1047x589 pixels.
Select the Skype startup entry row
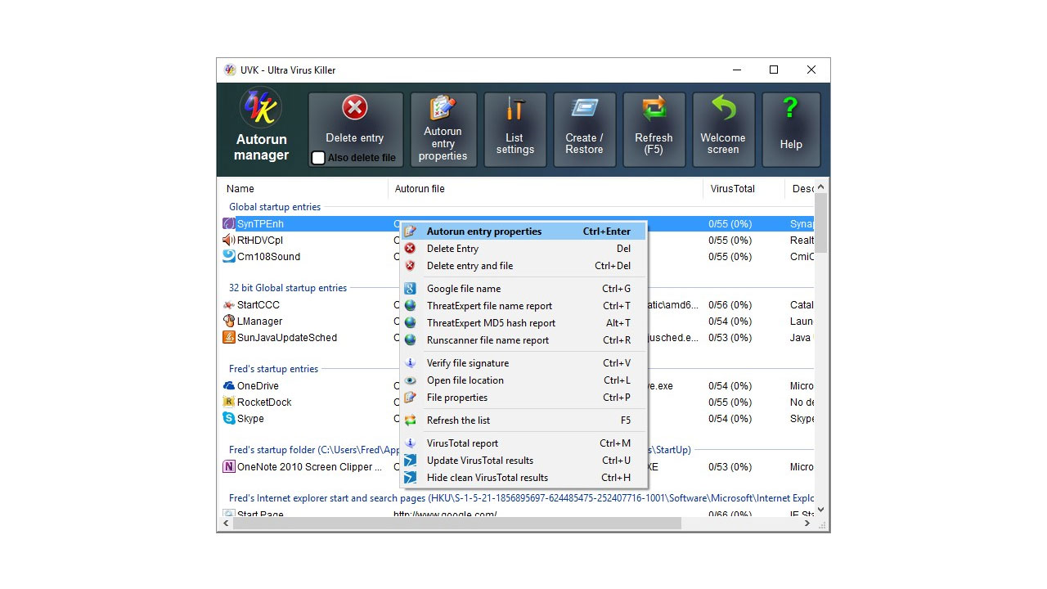tap(518, 418)
